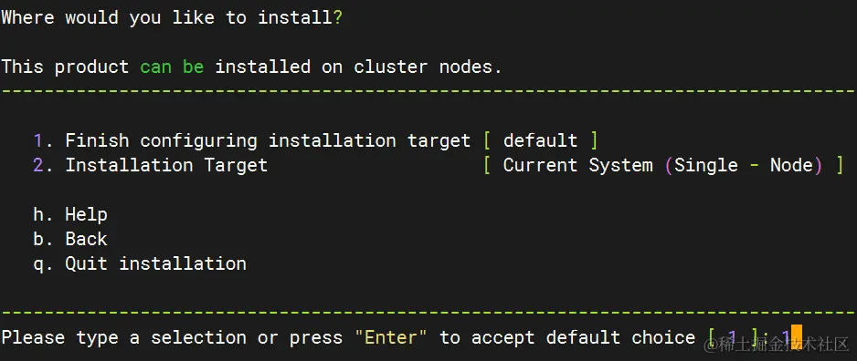Click the purple number 1 marker

(37, 140)
